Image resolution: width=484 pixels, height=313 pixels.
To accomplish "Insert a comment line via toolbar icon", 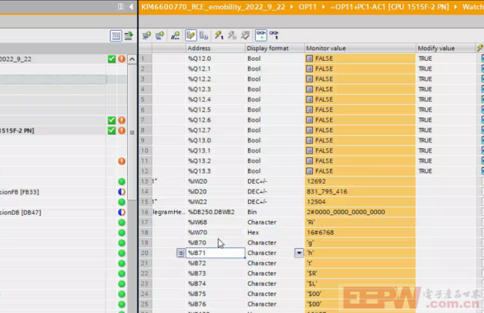I will 176,36.
